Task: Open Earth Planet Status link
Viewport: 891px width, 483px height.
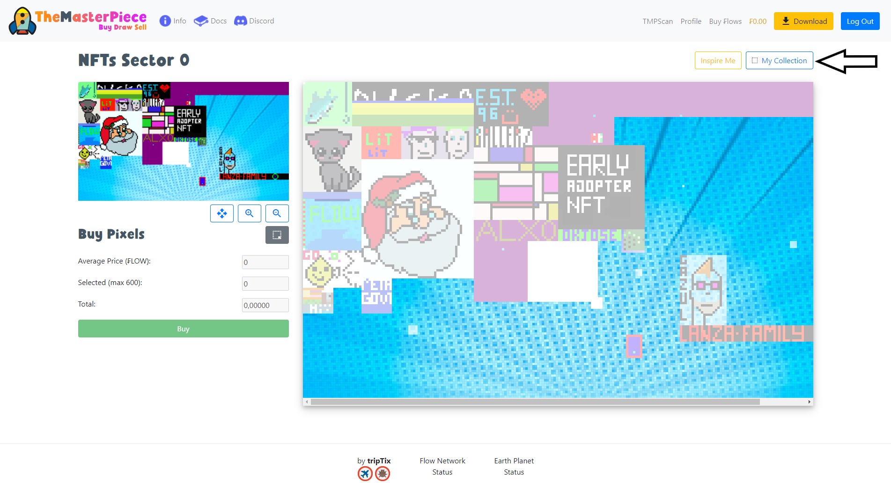Action: coord(514,466)
